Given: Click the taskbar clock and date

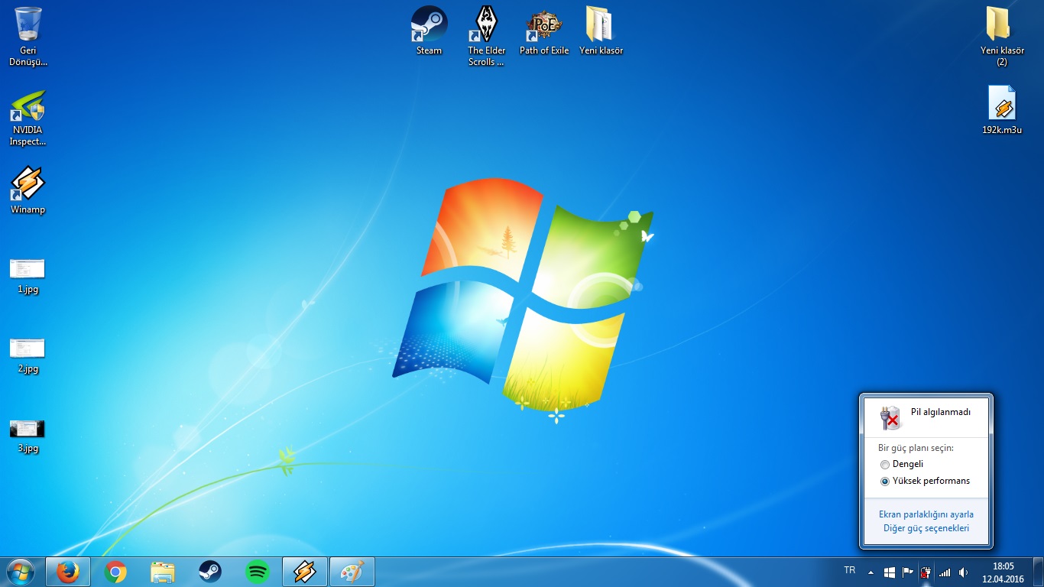Looking at the screenshot, I should click(1002, 572).
